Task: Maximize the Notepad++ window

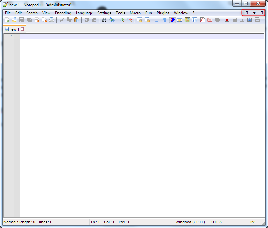Action: coord(246,3)
